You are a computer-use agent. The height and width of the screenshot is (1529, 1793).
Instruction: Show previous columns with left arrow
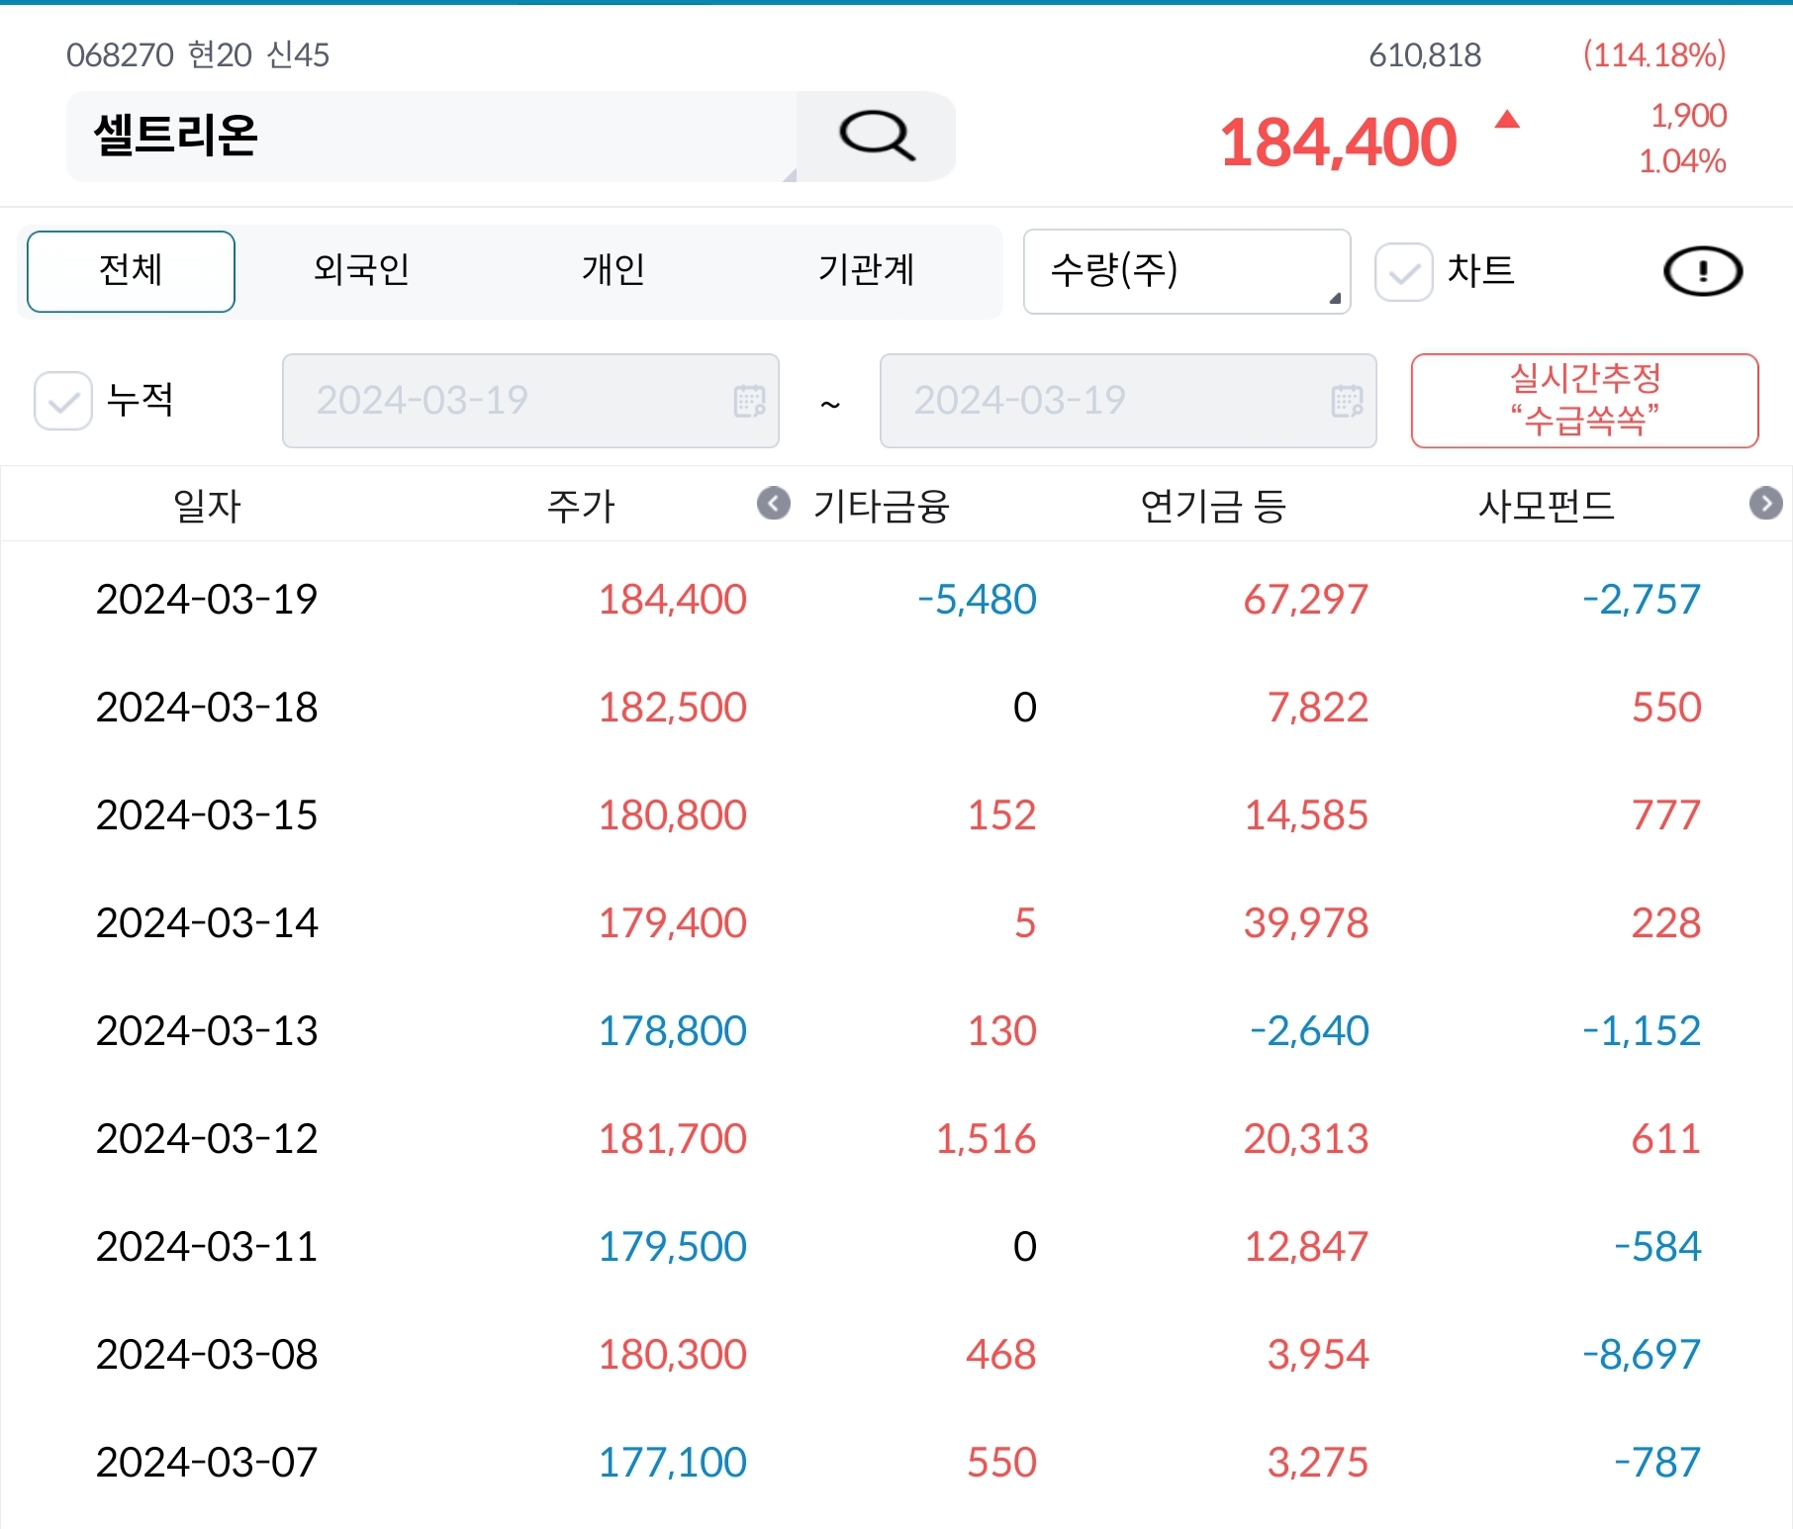pyautogui.click(x=774, y=504)
